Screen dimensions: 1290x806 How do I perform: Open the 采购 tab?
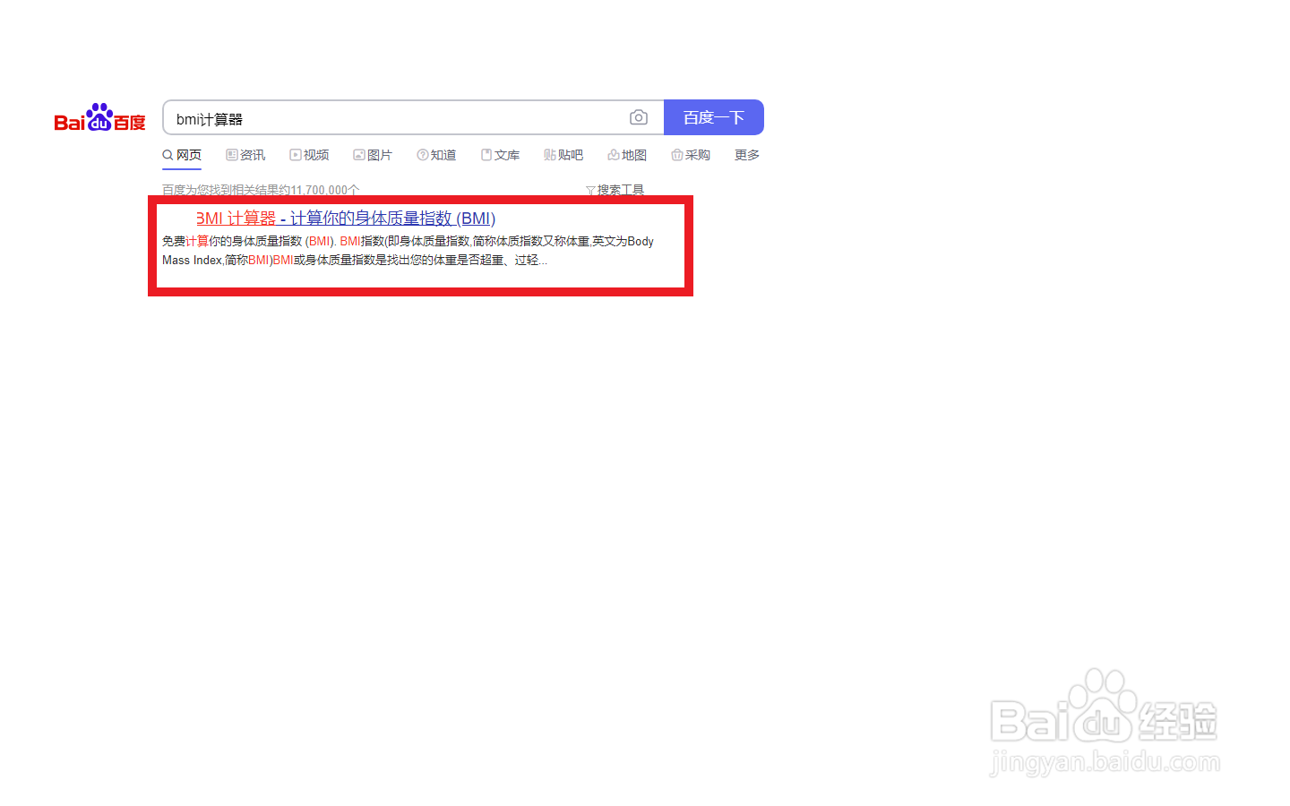(x=691, y=155)
